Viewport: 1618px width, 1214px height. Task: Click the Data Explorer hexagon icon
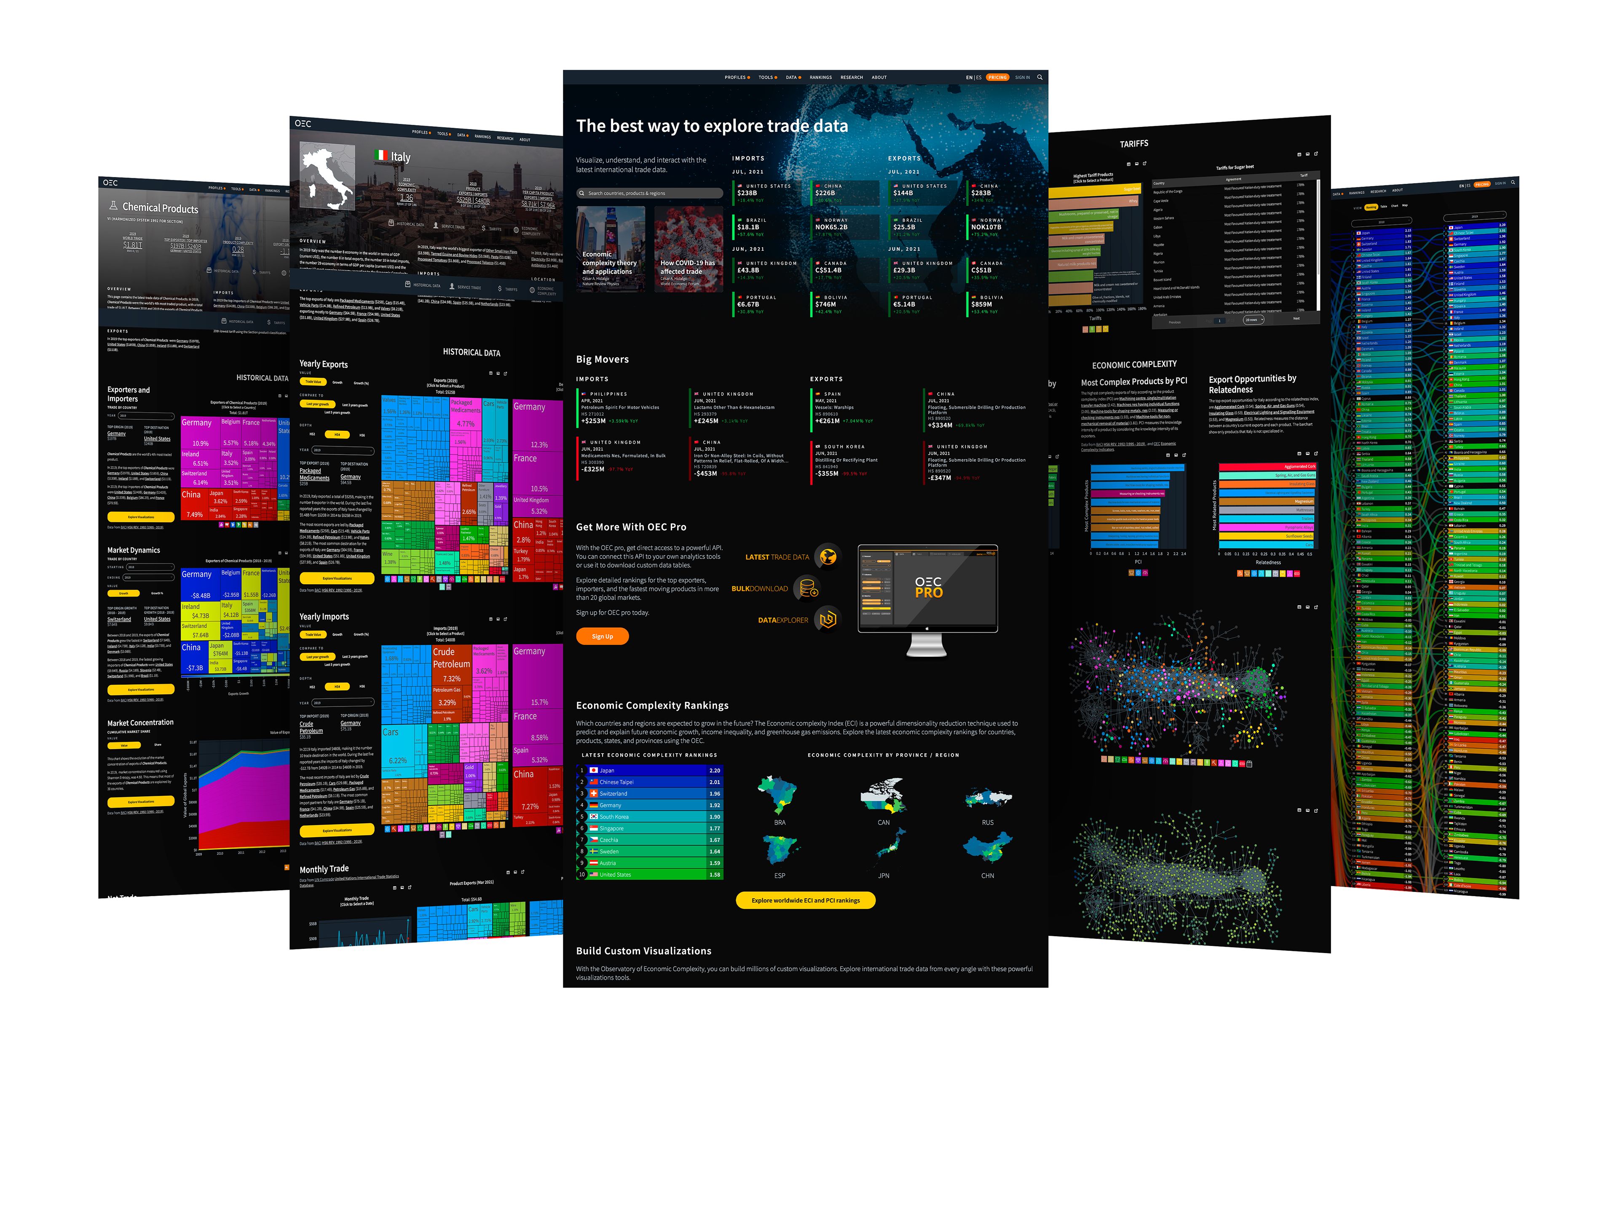click(x=827, y=620)
